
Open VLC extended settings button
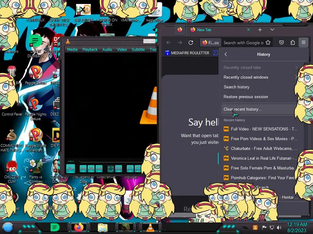pos(119,169)
